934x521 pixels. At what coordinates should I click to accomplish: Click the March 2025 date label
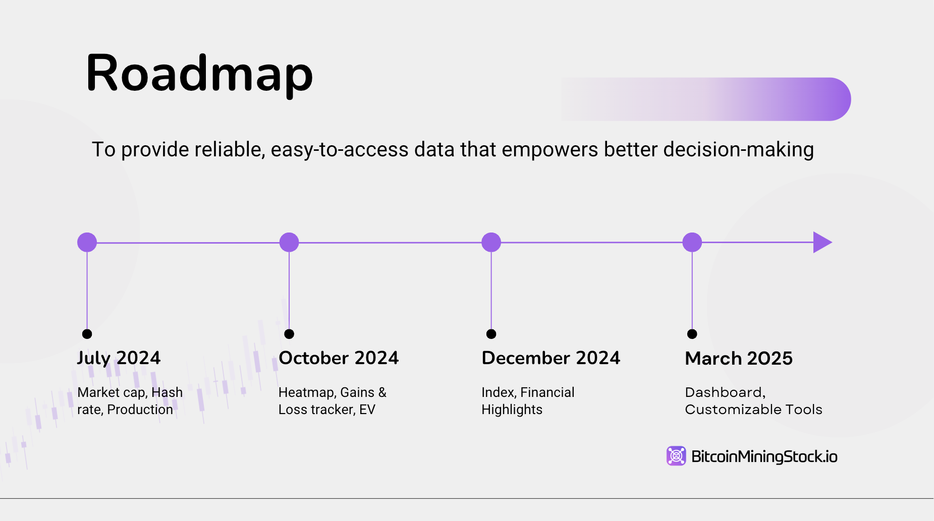point(739,359)
